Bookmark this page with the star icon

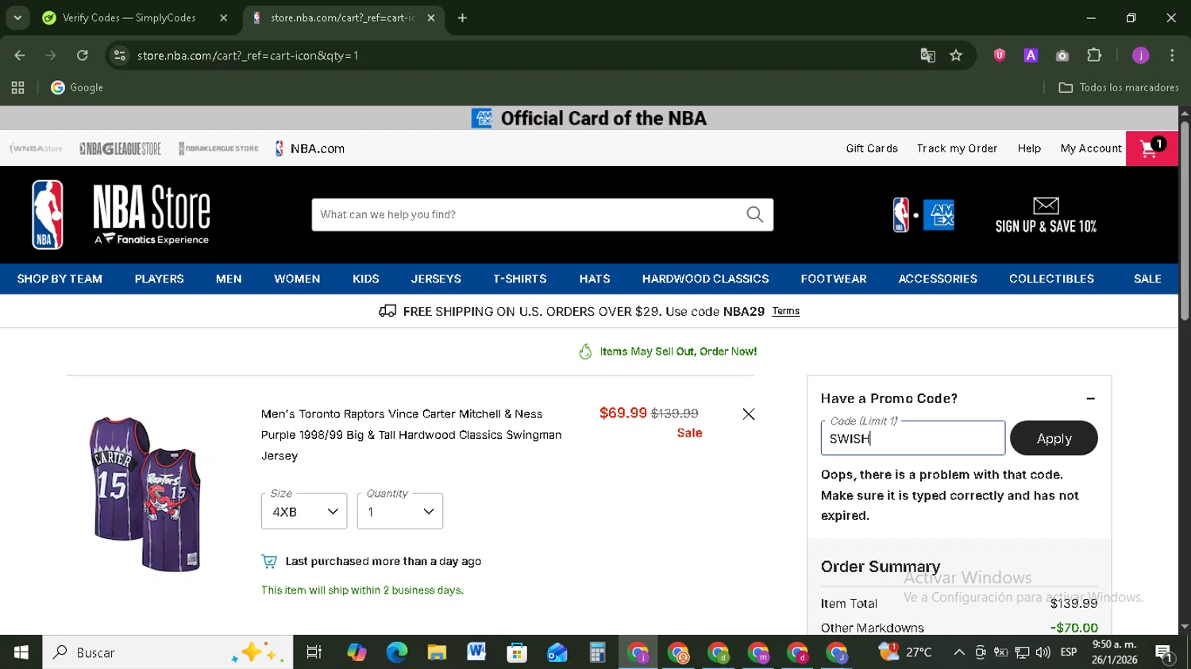[x=956, y=56]
